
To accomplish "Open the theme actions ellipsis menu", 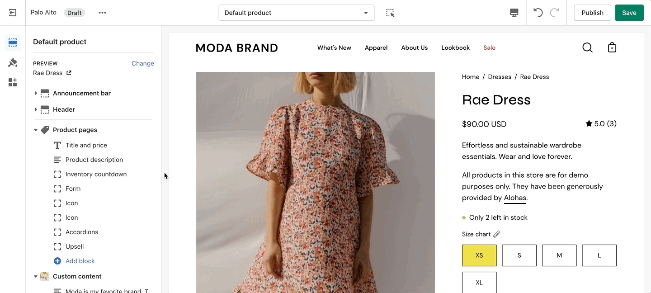I will 103,13.
